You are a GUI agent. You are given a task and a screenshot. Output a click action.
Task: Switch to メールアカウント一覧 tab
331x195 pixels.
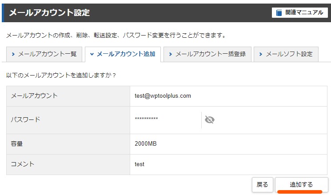[44, 54]
